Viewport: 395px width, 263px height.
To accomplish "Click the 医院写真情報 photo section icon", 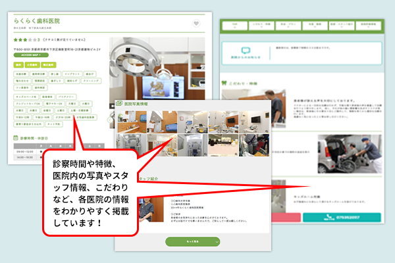I will point(119,104).
